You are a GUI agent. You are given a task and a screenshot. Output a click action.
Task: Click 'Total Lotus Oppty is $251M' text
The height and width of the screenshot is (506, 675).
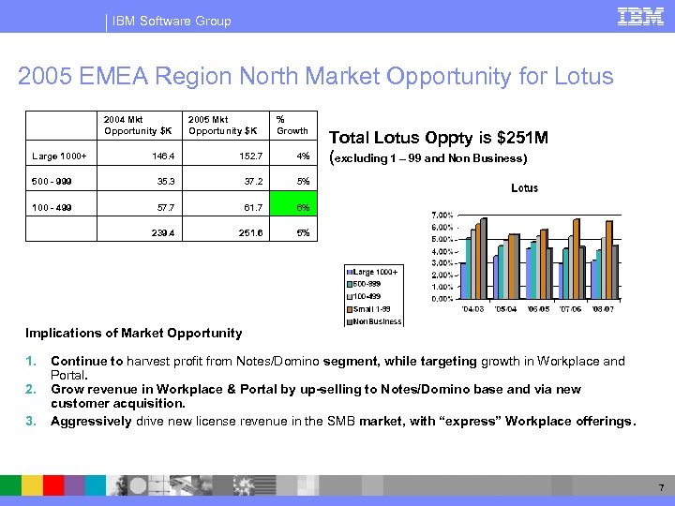[439, 138]
